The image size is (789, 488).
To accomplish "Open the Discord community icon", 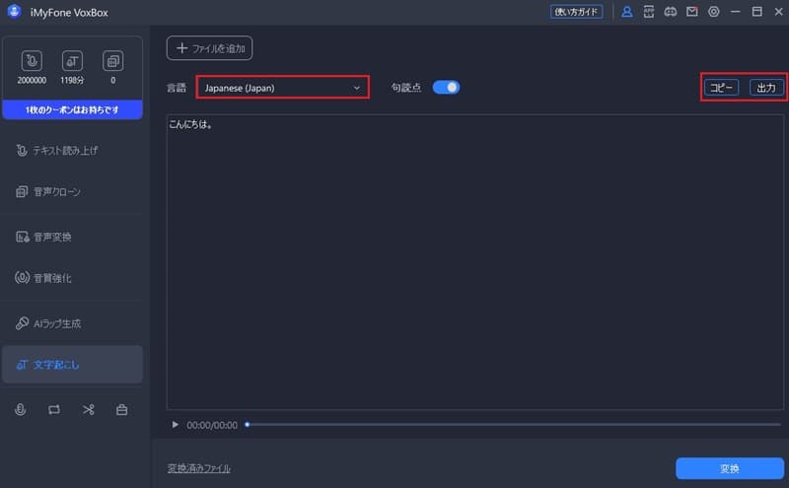I will pos(671,12).
